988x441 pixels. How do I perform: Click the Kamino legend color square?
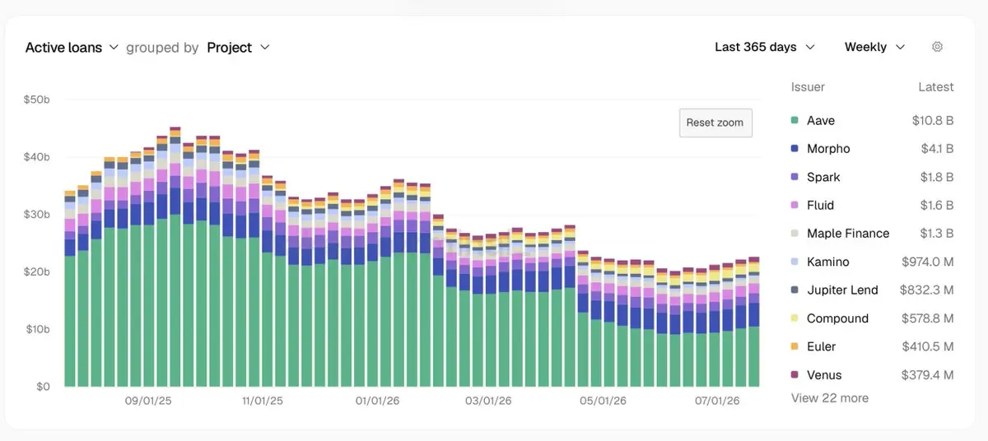click(795, 262)
